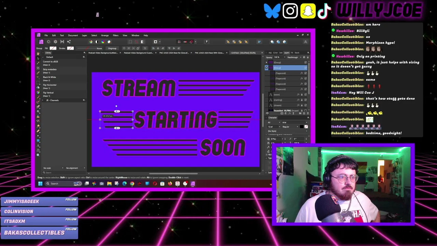Hide the second (Trapezoid) layer
Viewport: 437px width, 246px height.
coord(306,79)
